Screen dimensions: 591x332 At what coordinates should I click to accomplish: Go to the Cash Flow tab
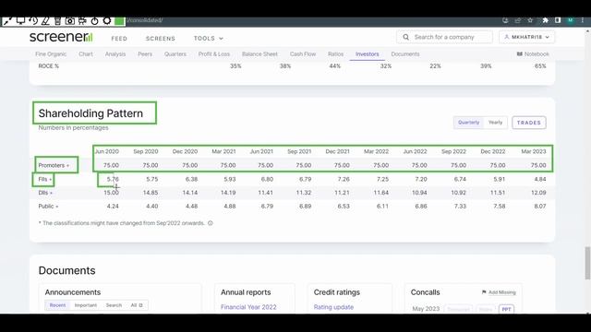(x=303, y=54)
